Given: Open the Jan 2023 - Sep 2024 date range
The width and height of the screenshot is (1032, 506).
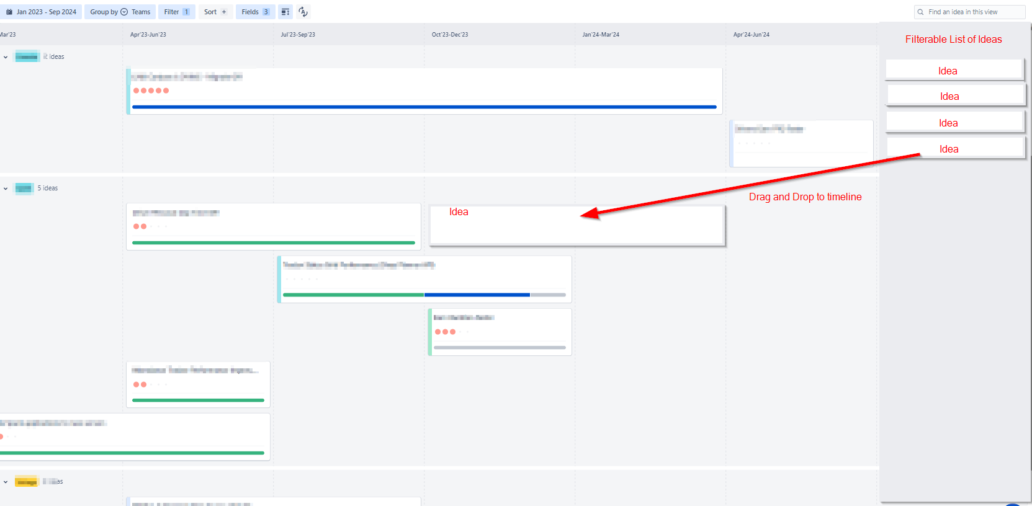Looking at the screenshot, I should (41, 12).
